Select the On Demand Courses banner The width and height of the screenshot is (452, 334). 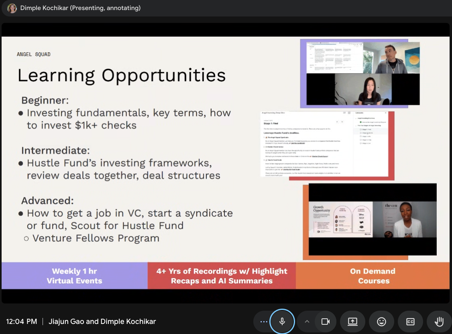(373, 276)
